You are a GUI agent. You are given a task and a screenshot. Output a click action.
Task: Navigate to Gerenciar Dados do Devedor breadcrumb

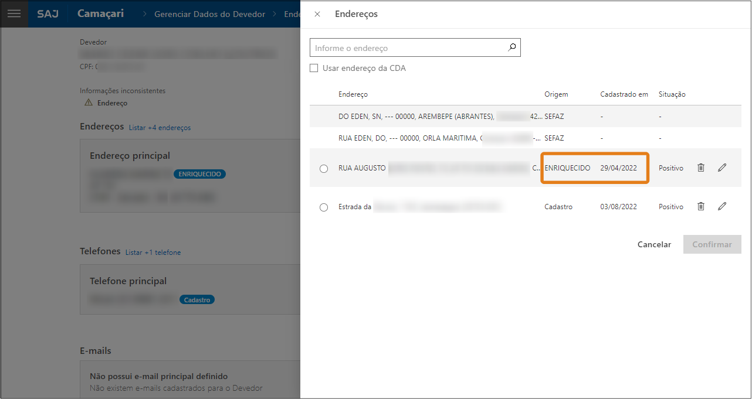tap(209, 14)
